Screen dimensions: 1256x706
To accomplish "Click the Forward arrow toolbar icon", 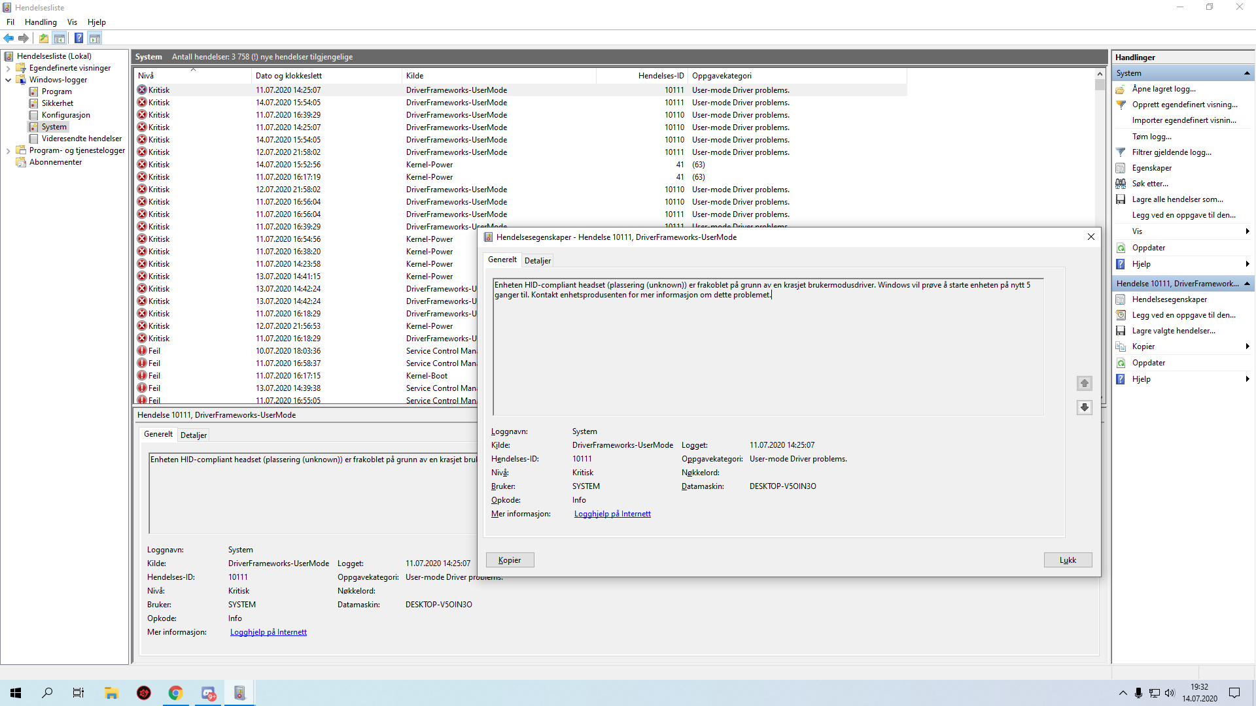I will [x=24, y=38].
